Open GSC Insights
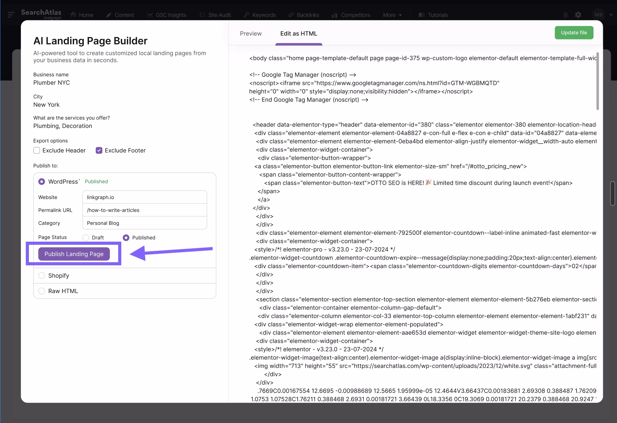The image size is (617, 423). coord(167,15)
